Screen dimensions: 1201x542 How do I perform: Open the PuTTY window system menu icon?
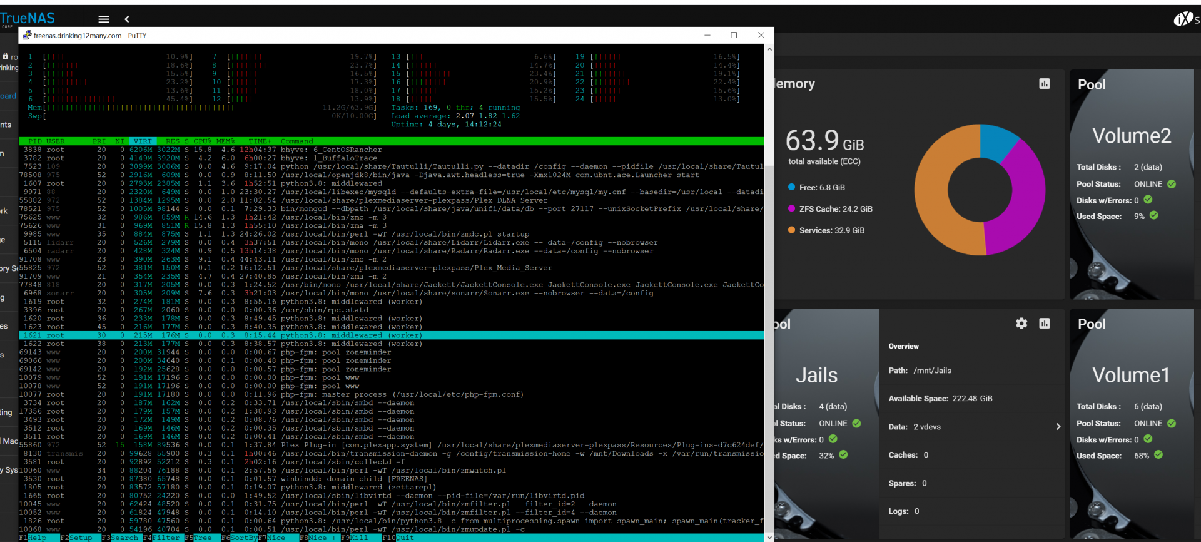[27, 36]
